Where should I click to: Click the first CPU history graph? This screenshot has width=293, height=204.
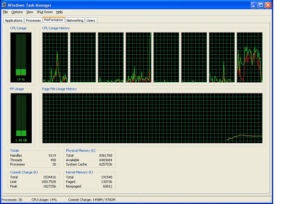pyautogui.click(x=55, y=57)
